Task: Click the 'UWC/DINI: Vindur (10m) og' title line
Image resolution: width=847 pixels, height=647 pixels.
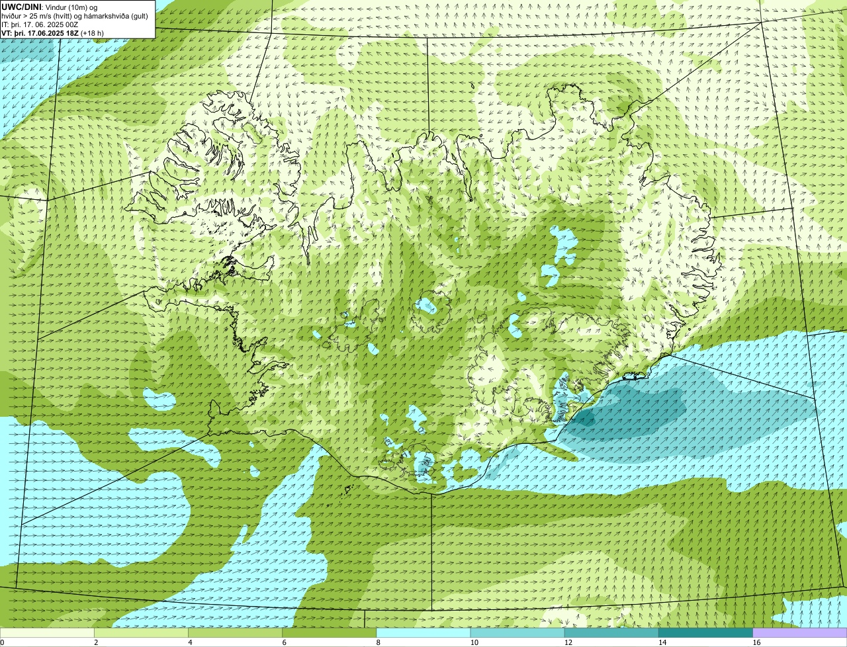Action: click(x=50, y=7)
